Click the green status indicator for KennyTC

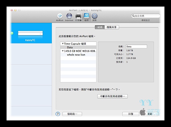click(12, 33)
